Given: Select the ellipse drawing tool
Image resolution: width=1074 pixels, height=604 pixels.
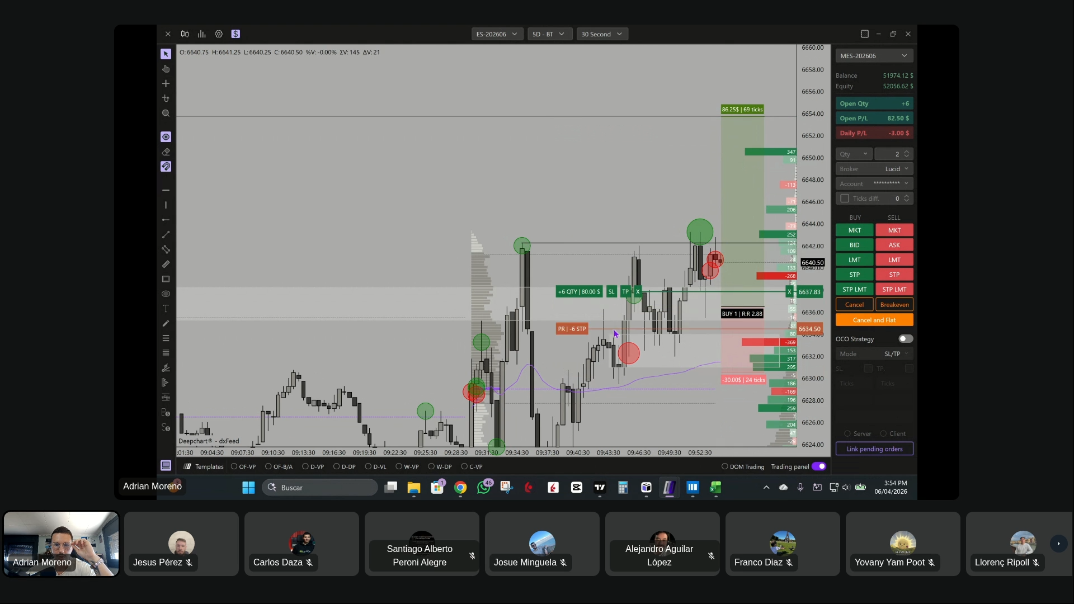Looking at the screenshot, I should click(x=166, y=294).
